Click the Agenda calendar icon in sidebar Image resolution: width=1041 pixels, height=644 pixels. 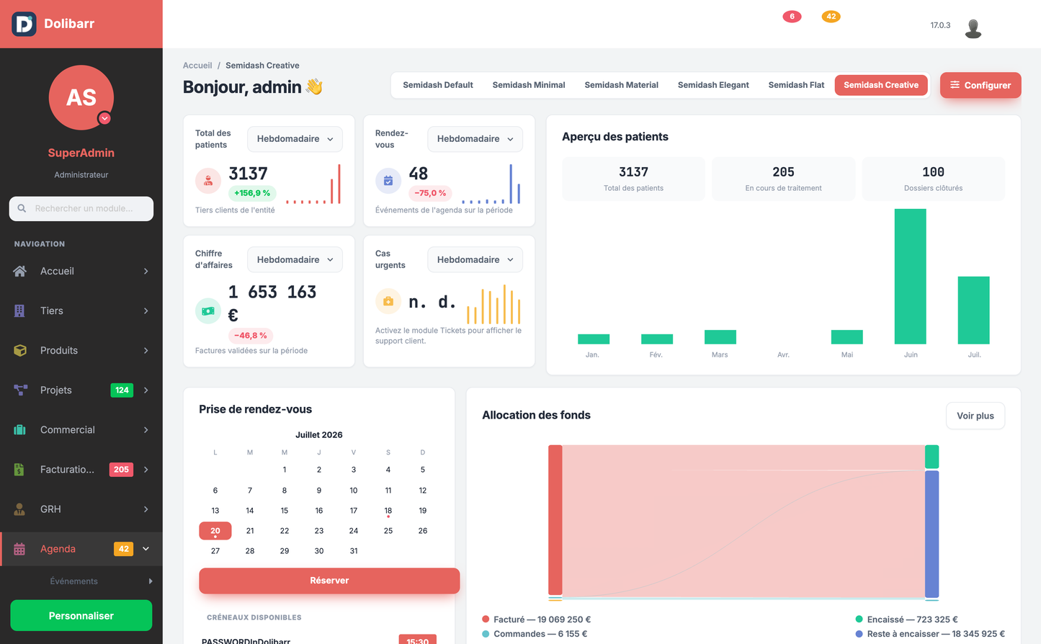pyautogui.click(x=19, y=549)
